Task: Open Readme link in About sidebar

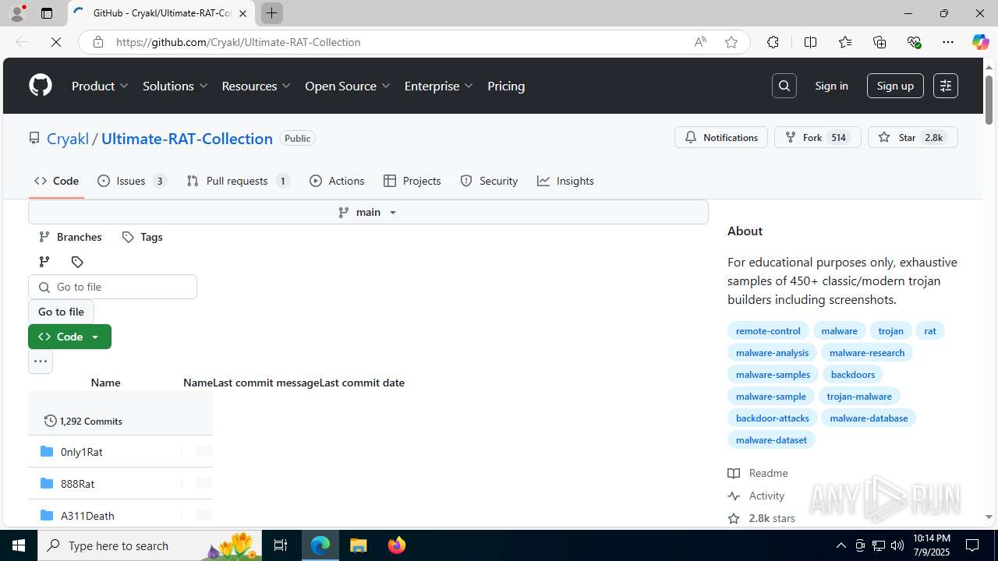Action: click(x=758, y=473)
